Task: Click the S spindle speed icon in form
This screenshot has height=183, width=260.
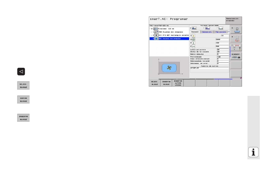Action: point(194,39)
